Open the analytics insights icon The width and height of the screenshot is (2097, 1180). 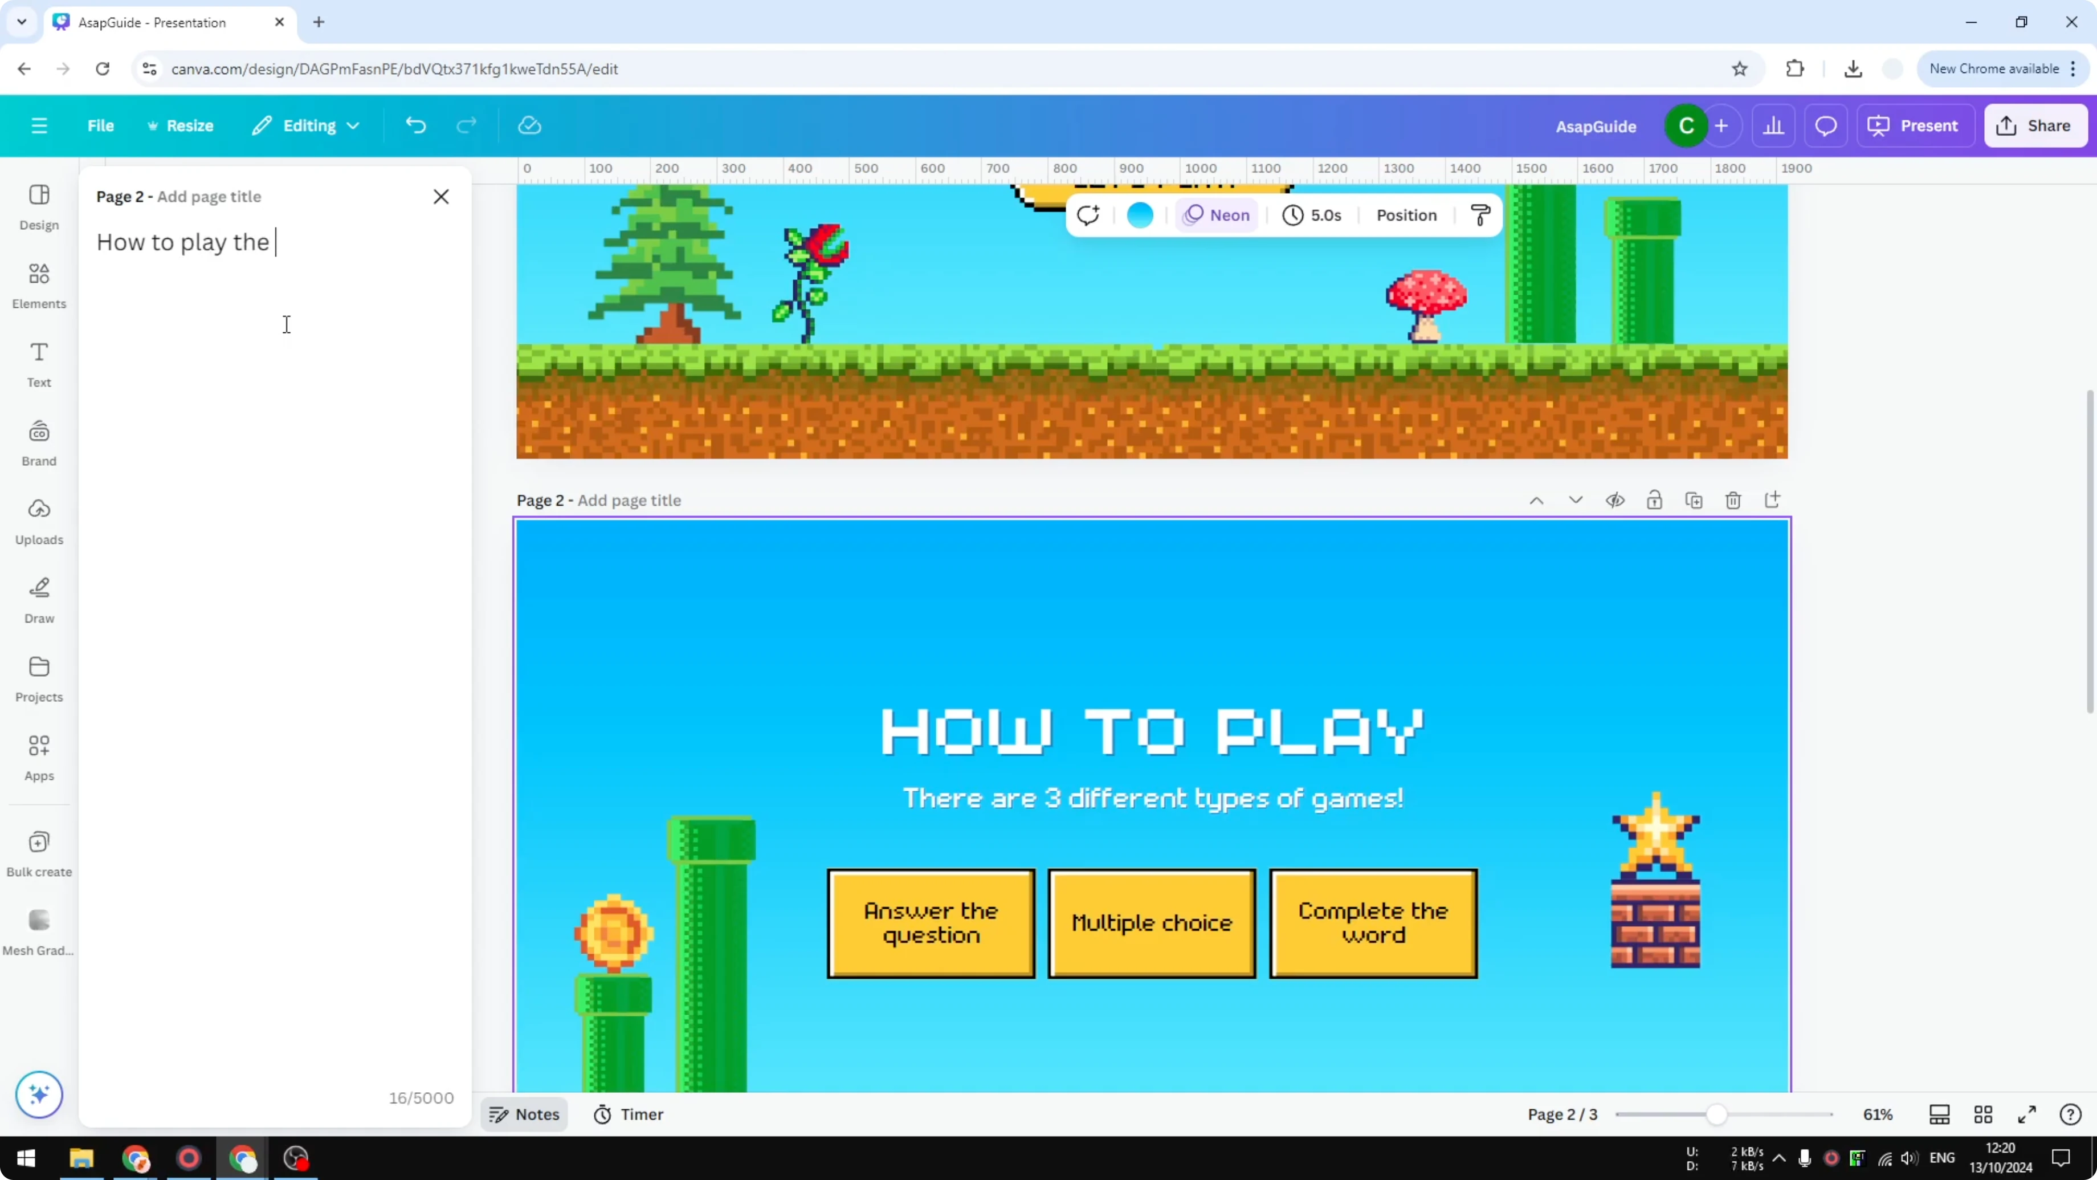click(x=1774, y=125)
